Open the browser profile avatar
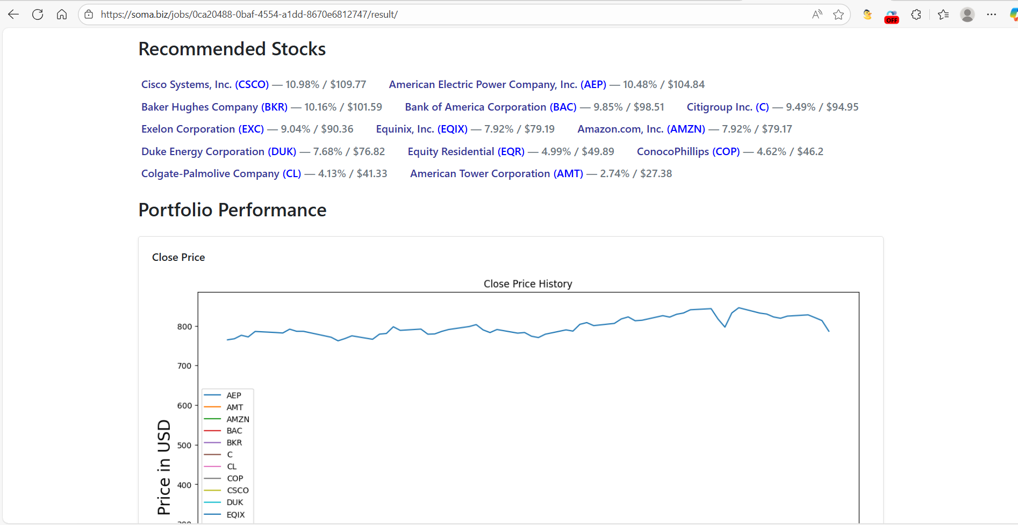The image size is (1018, 525). click(x=967, y=14)
